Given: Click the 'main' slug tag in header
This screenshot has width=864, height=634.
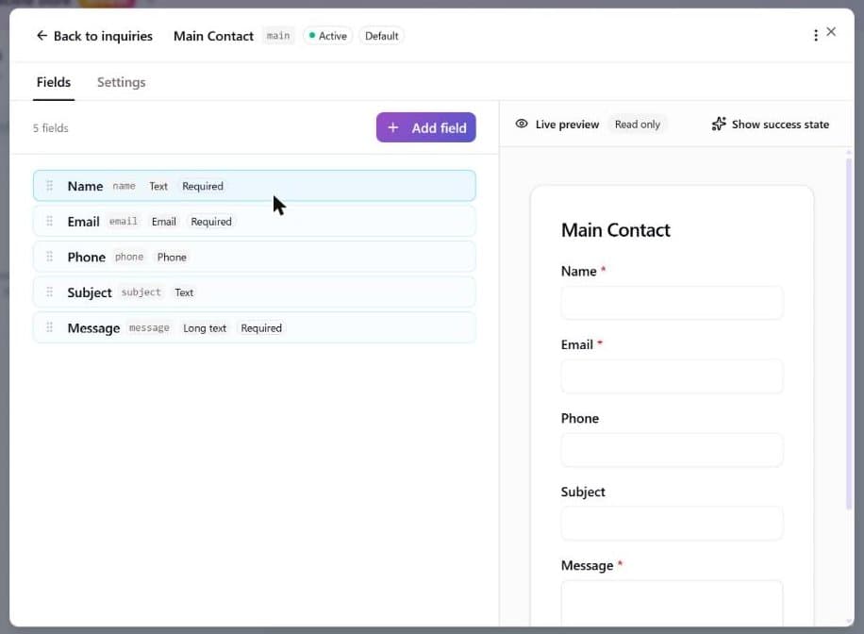Looking at the screenshot, I should 278,36.
